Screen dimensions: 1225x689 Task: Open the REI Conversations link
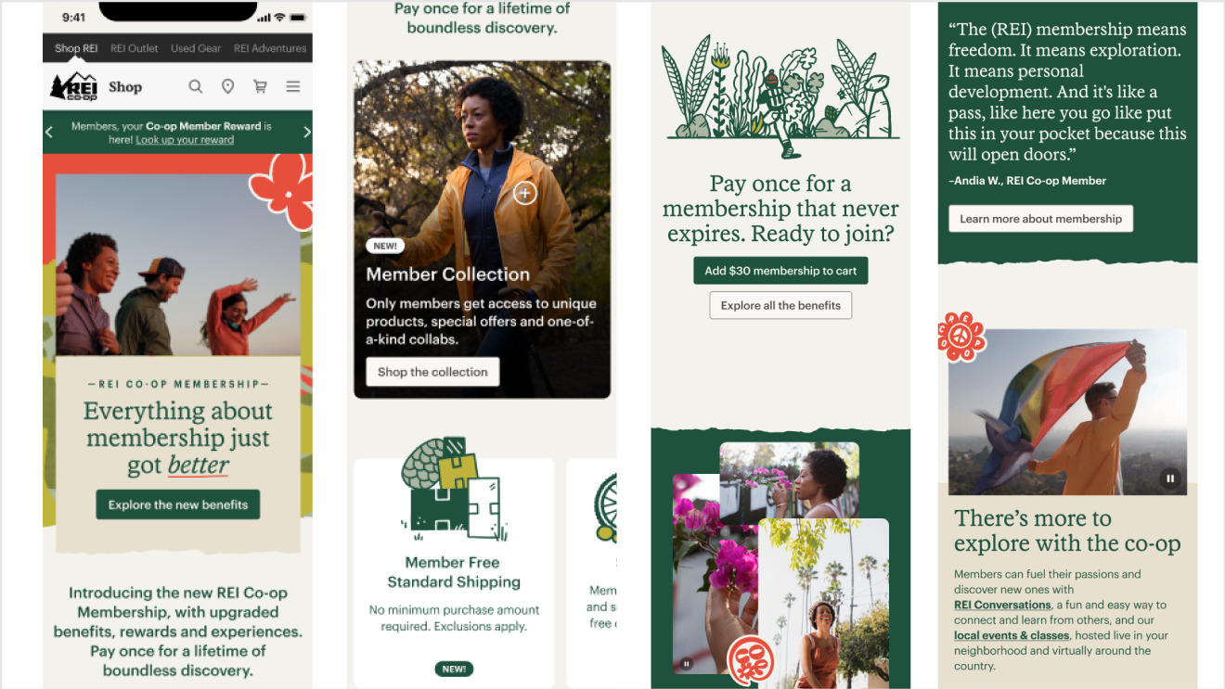[1002, 605]
